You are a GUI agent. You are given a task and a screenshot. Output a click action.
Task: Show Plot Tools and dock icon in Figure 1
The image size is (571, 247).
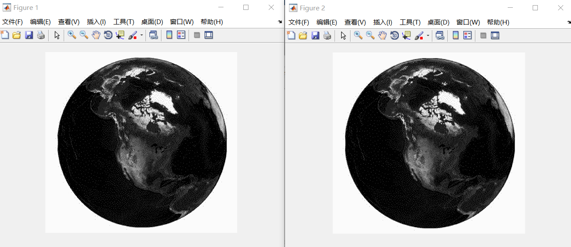(209, 35)
